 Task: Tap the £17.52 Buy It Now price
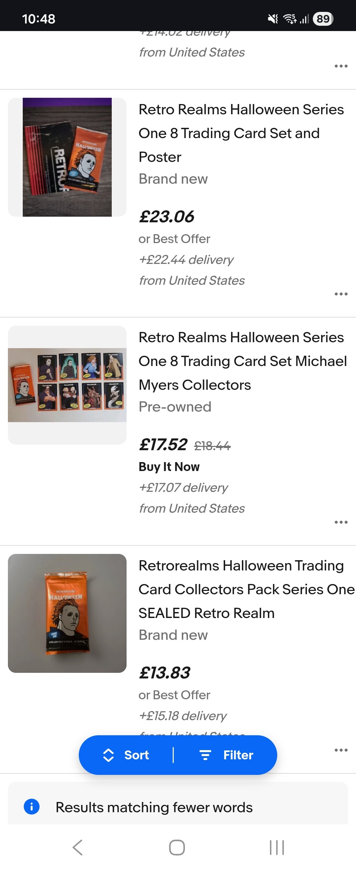click(x=163, y=445)
